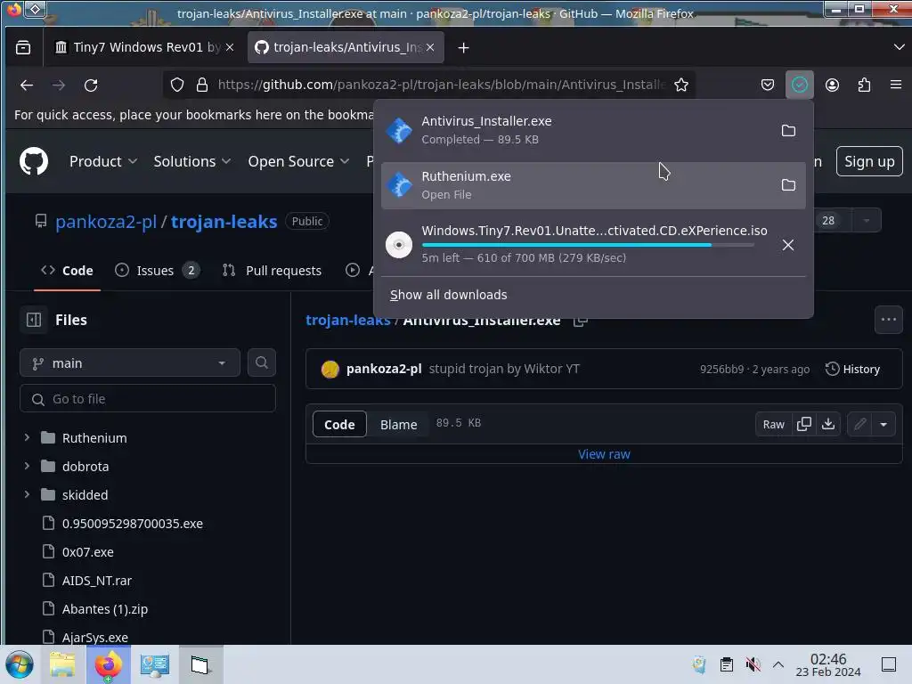Click the URL address bar

pos(442,85)
